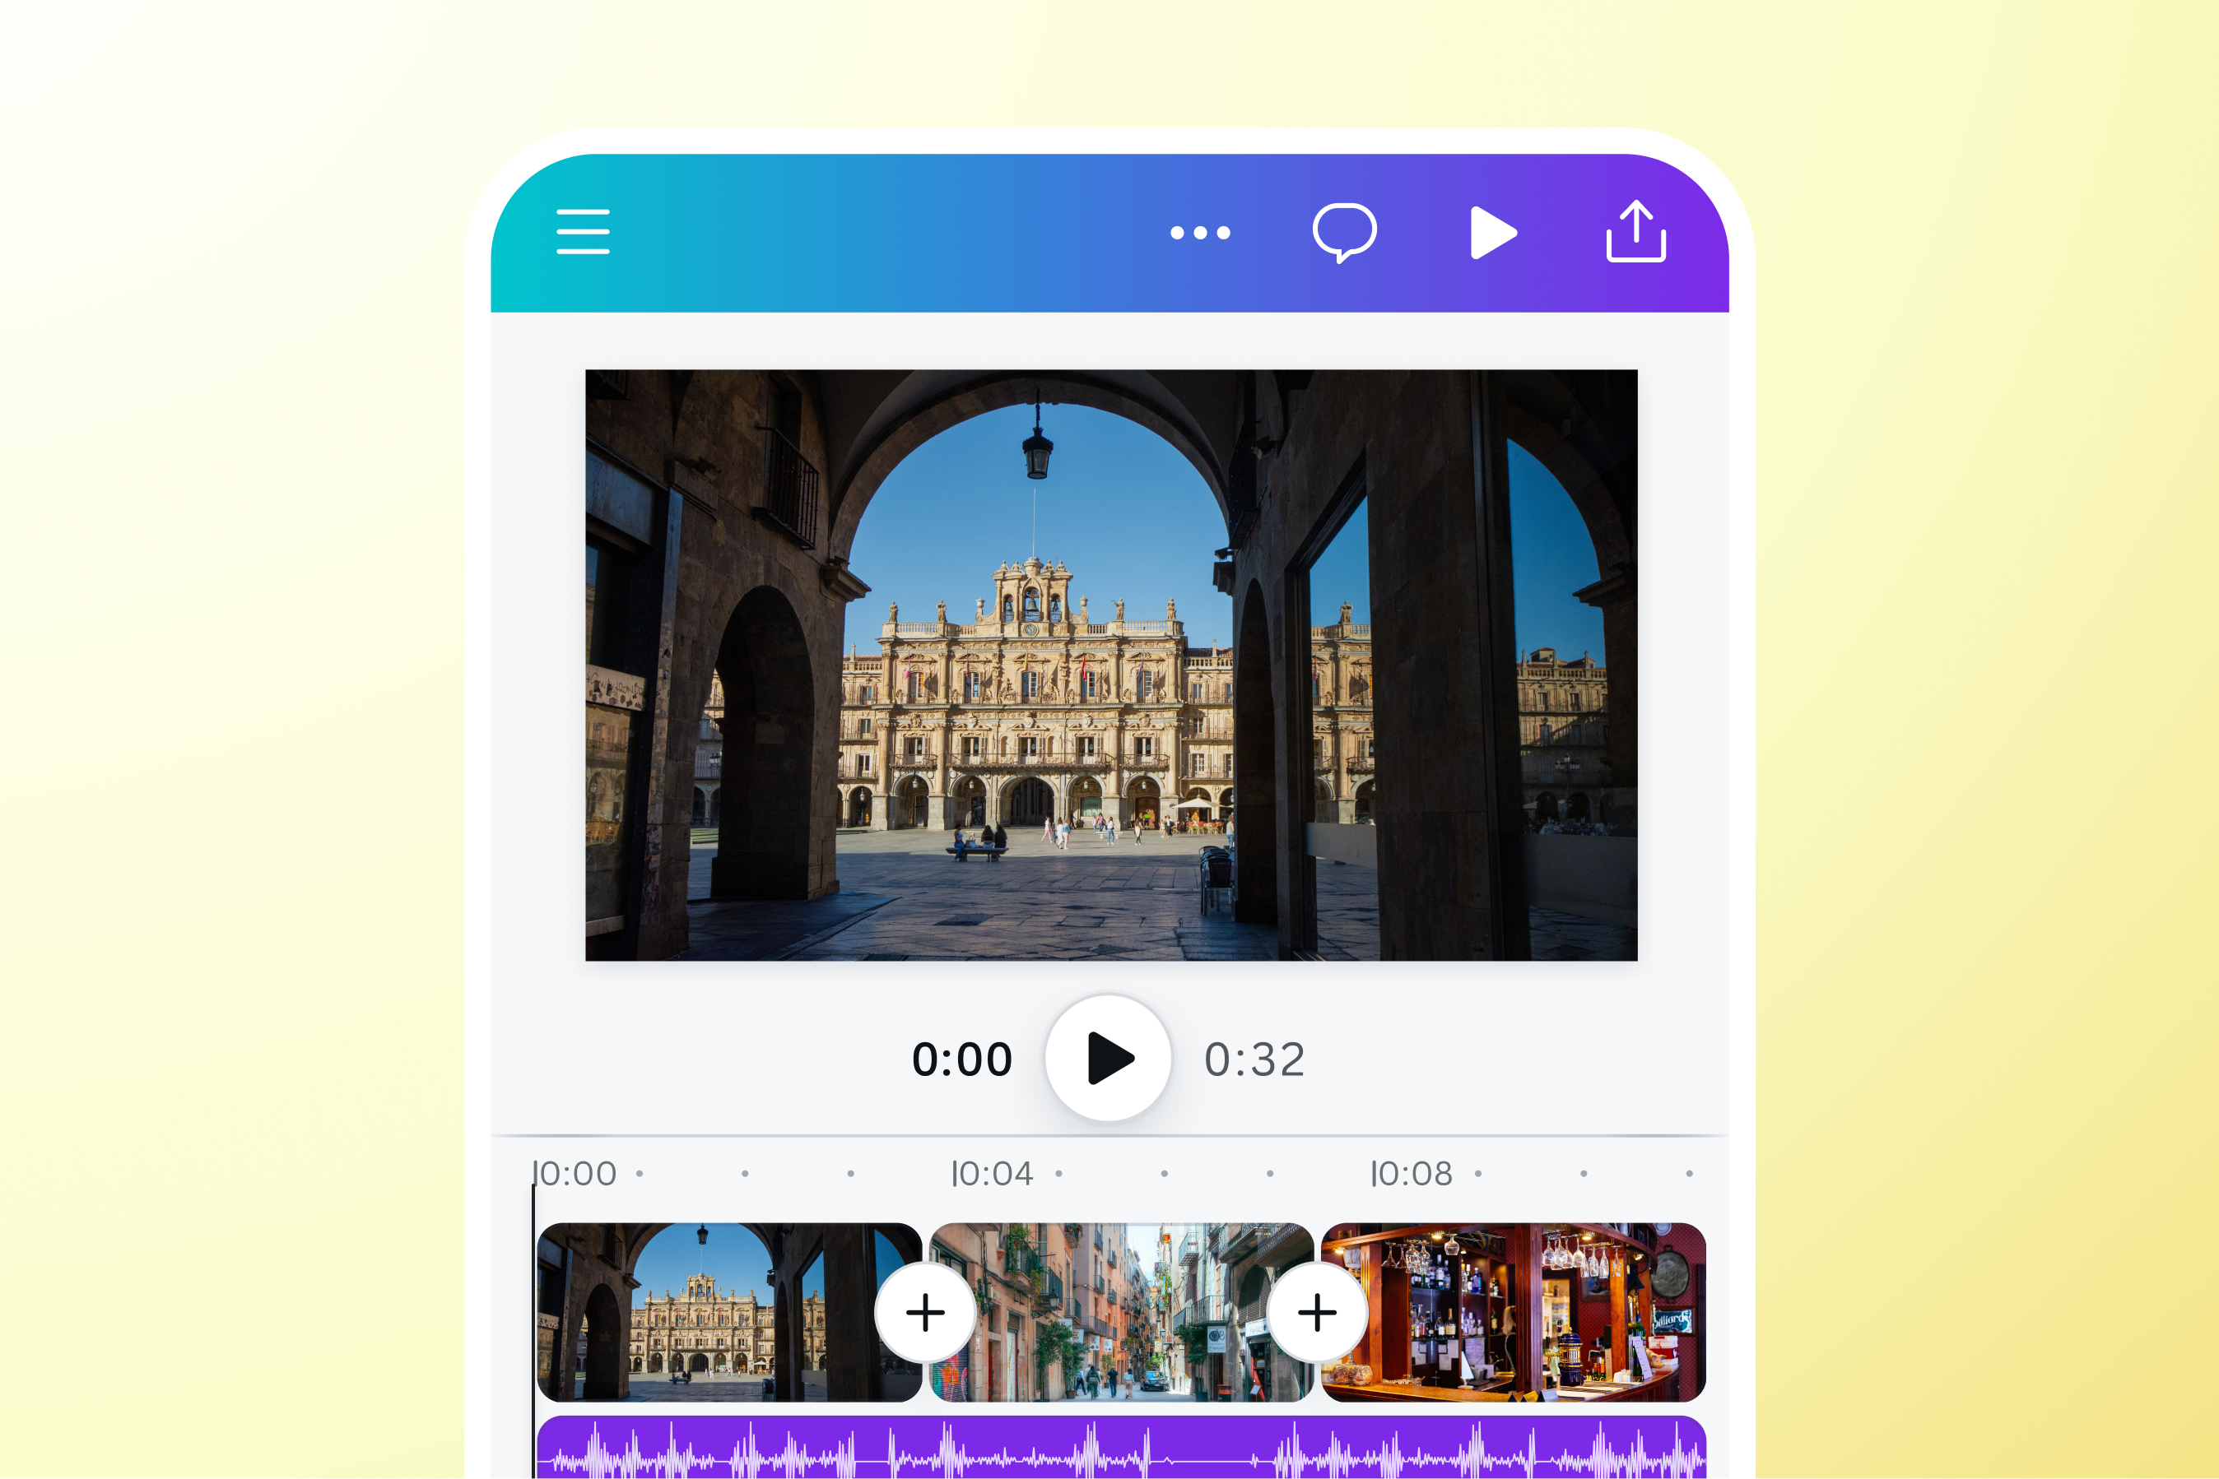Add transition between street and bar clips
The image size is (2219, 1479).
[x=1317, y=1312]
